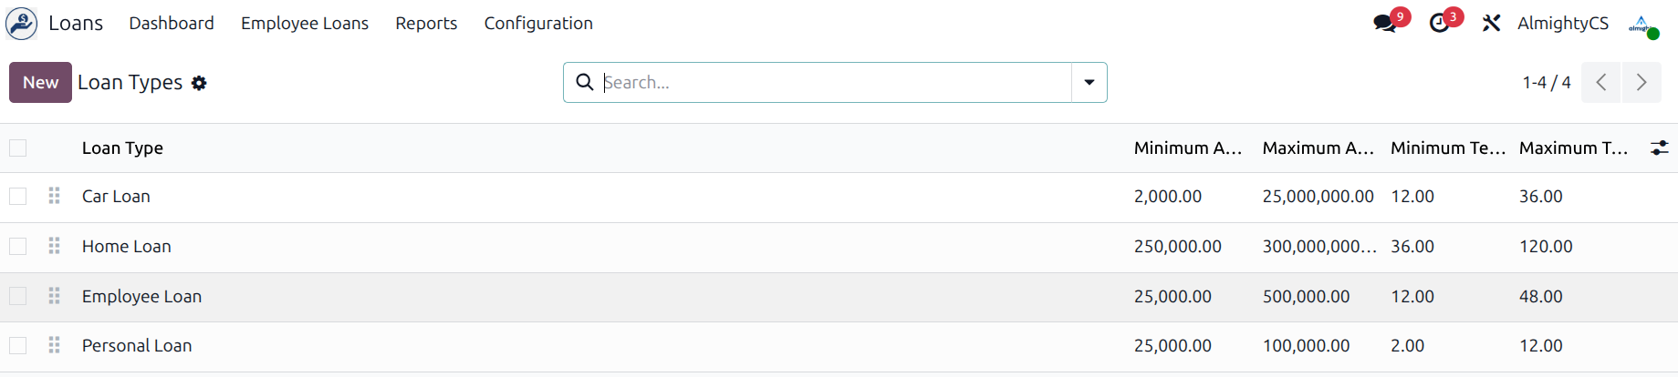
Task: Open the Reports menu
Action: point(426,24)
